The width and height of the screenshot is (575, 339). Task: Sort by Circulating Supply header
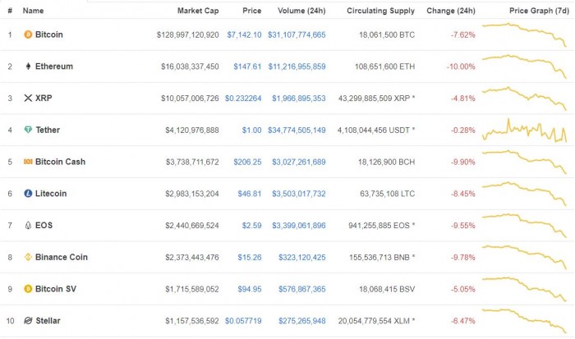pyautogui.click(x=380, y=11)
